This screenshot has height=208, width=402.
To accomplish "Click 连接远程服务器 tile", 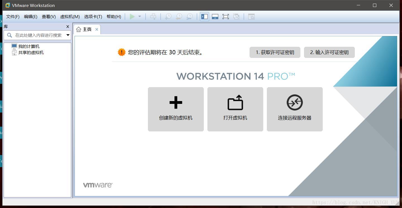I will [x=295, y=109].
